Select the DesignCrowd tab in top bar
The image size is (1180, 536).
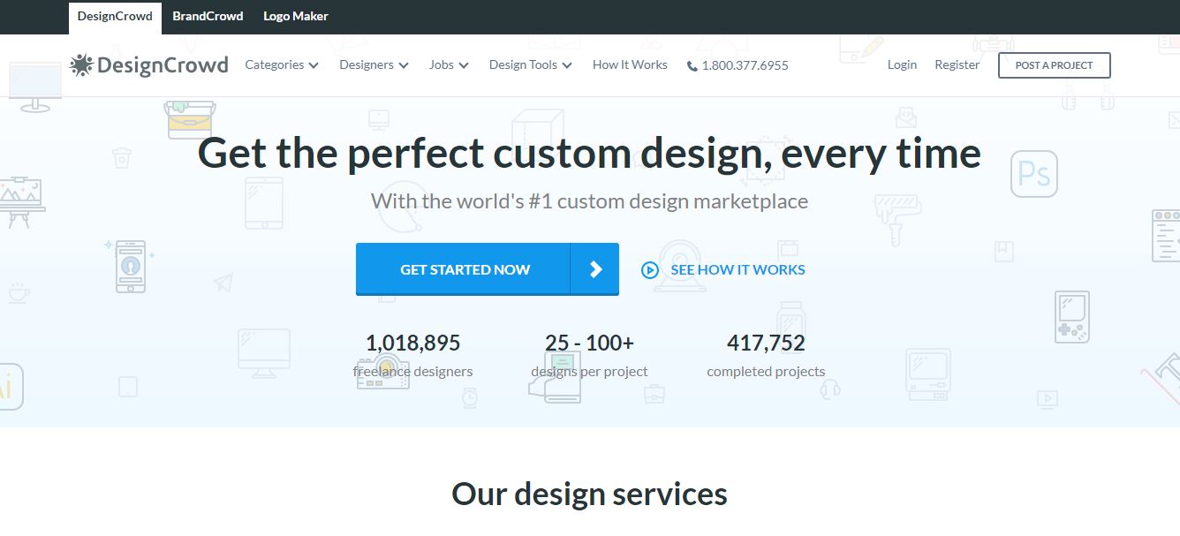[x=114, y=15]
